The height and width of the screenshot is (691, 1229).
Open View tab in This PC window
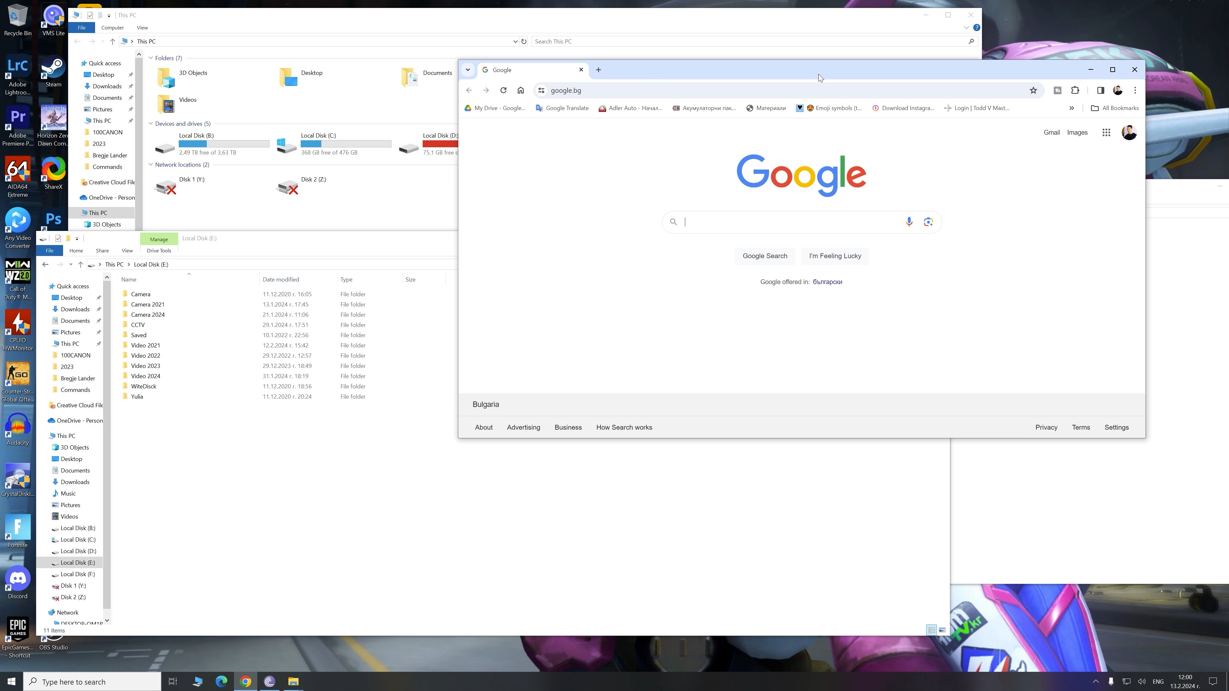click(142, 28)
